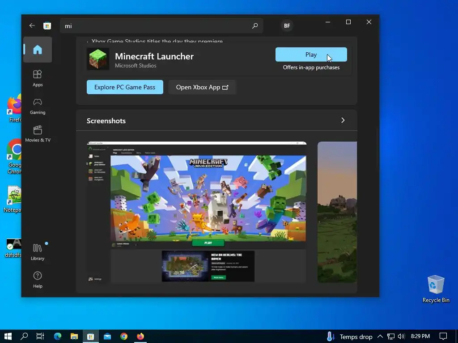Click the search magnifier icon in Store search box
Screen dimensions: 458x343
pos(254,25)
